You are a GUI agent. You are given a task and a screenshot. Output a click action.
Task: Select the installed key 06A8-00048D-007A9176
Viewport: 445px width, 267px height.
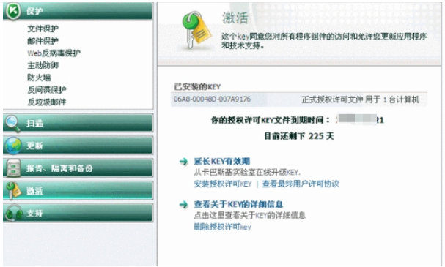click(x=212, y=99)
